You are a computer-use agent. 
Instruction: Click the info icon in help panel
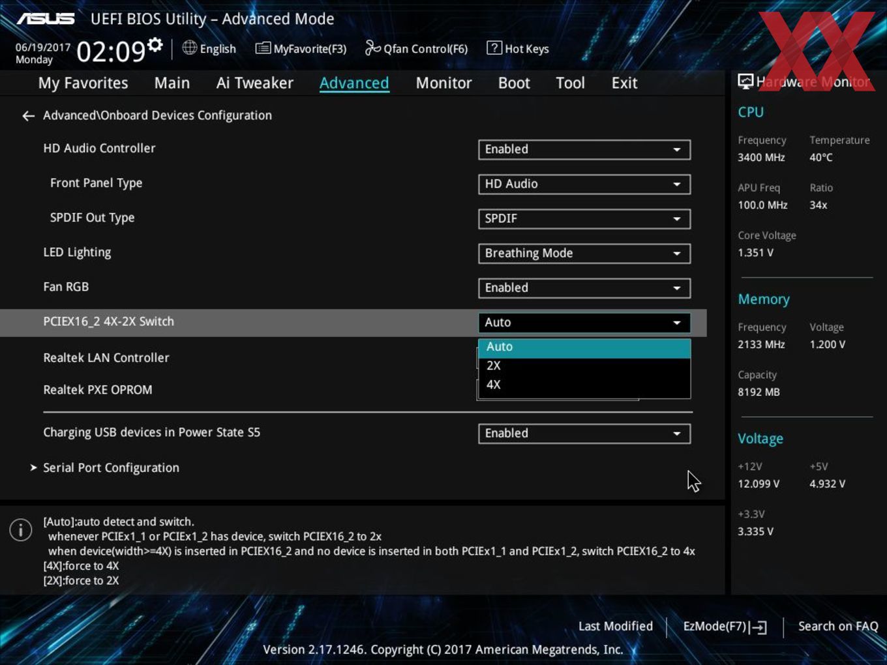21,530
